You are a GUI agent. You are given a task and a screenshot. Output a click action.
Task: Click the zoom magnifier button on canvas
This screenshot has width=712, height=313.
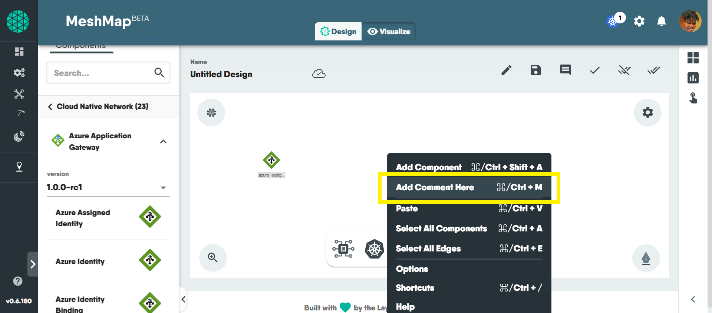tap(212, 257)
